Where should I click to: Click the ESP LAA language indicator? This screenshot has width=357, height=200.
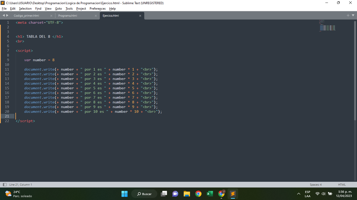[x=308, y=194]
